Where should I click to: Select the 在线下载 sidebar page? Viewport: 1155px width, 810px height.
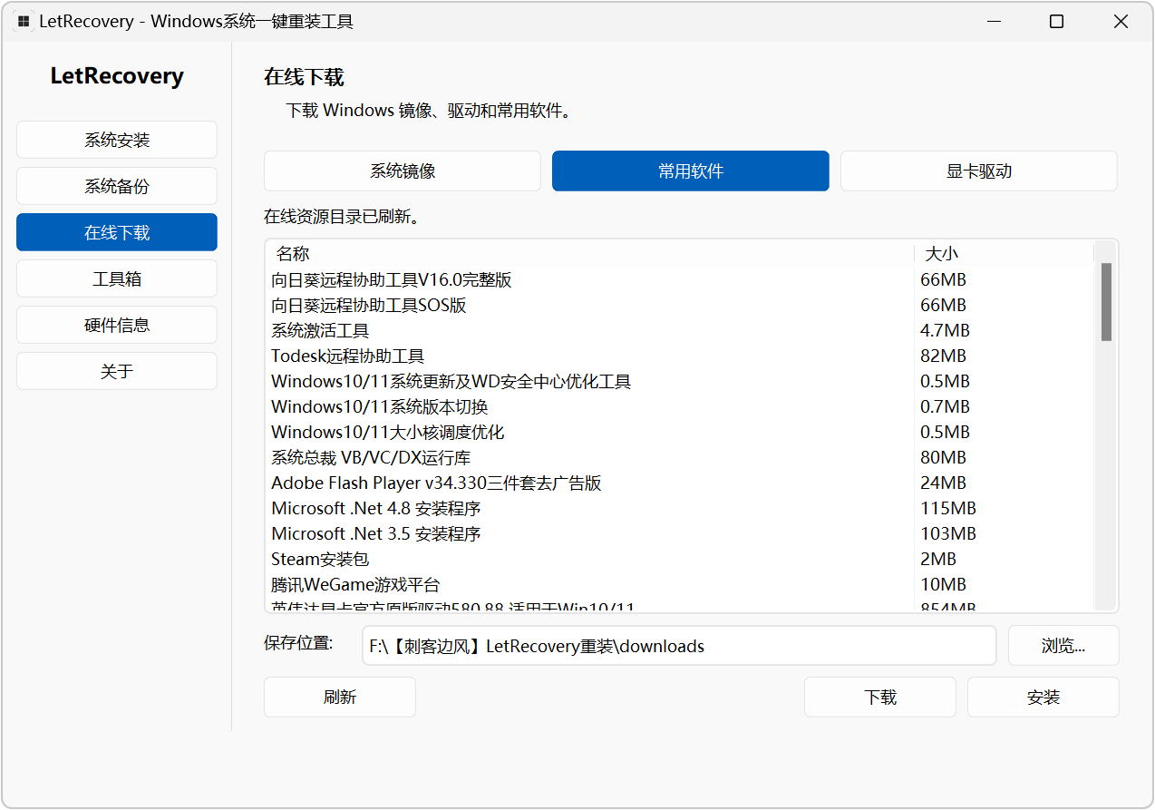(117, 232)
